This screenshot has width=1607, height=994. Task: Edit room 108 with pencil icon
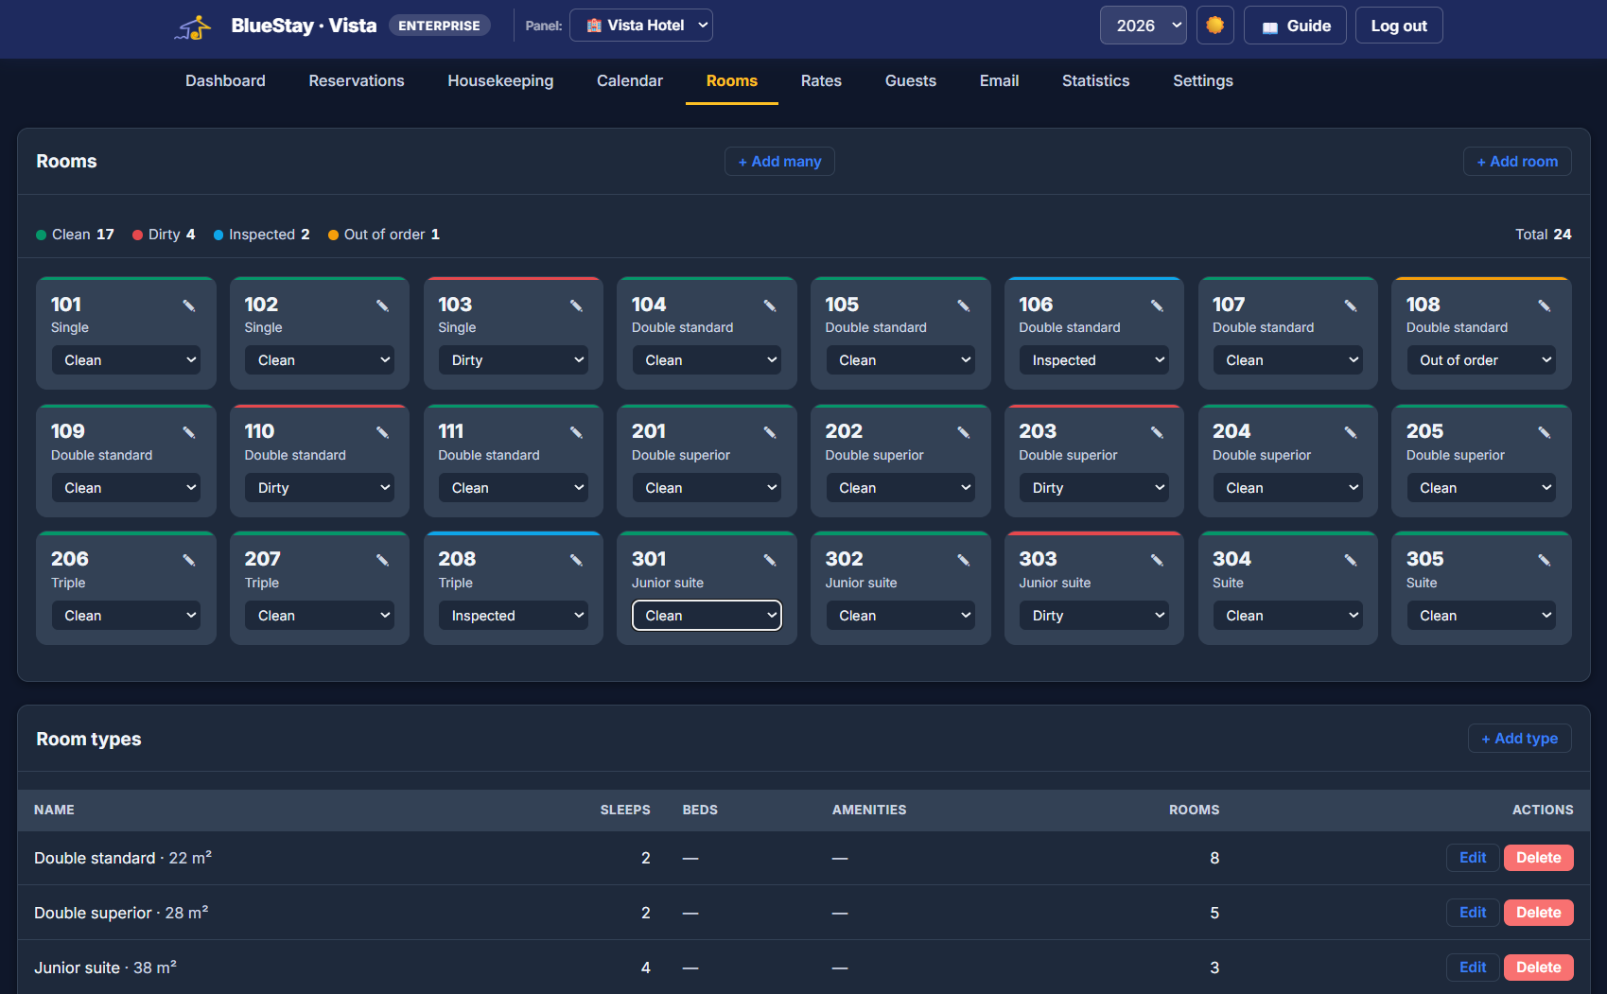click(1545, 305)
